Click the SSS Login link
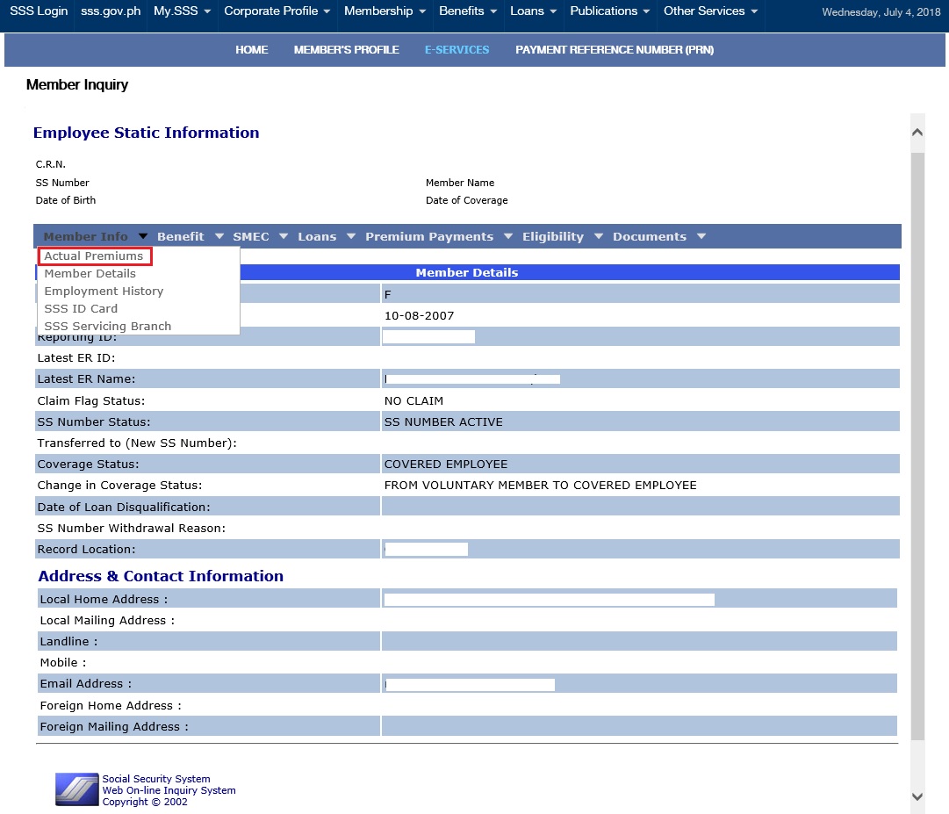Screen dimensions: 949x814 [38, 12]
